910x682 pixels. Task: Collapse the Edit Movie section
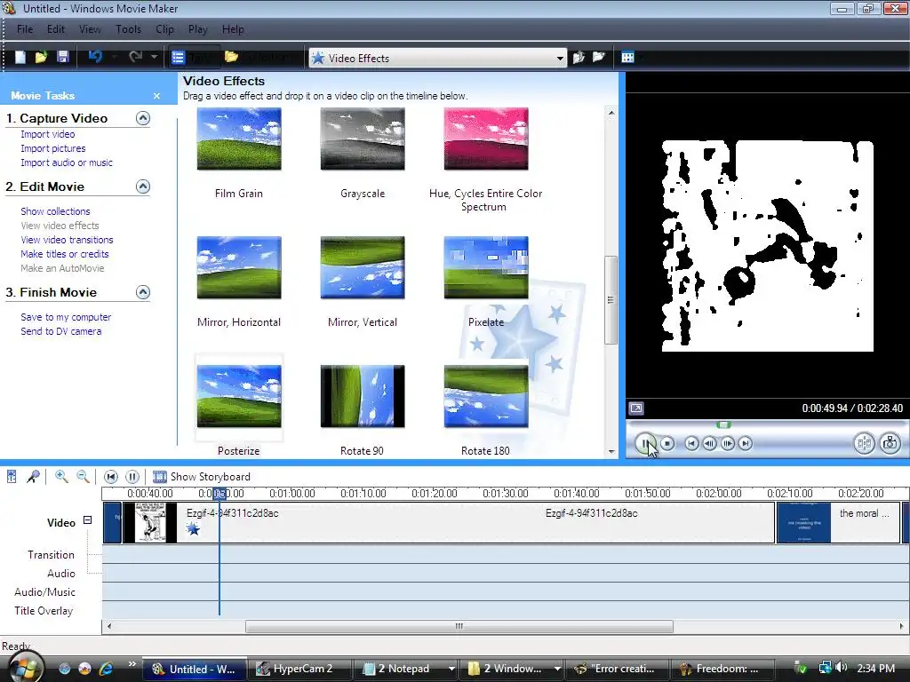click(143, 186)
